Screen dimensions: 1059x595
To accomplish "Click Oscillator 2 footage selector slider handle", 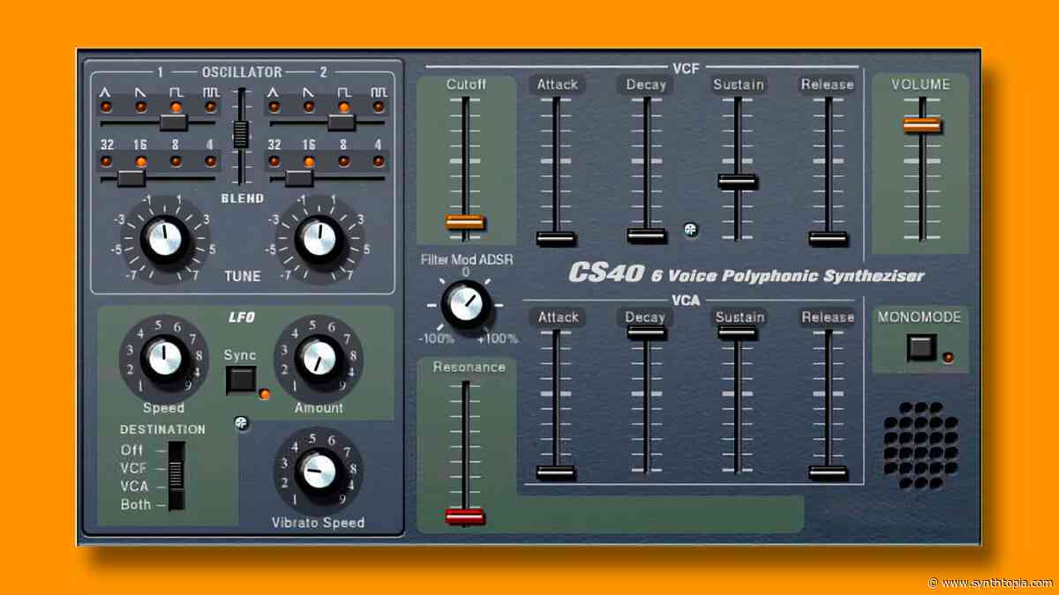I will [x=301, y=178].
